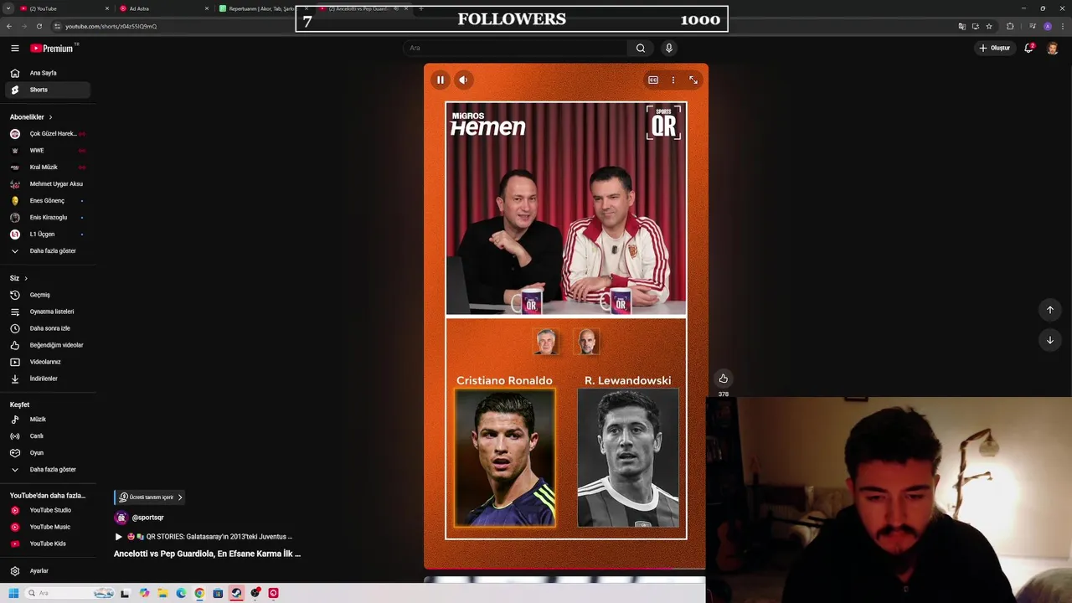Viewport: 1072px width, 603px height.
Task: Mute the Short's volume
Action: (463, 80)
